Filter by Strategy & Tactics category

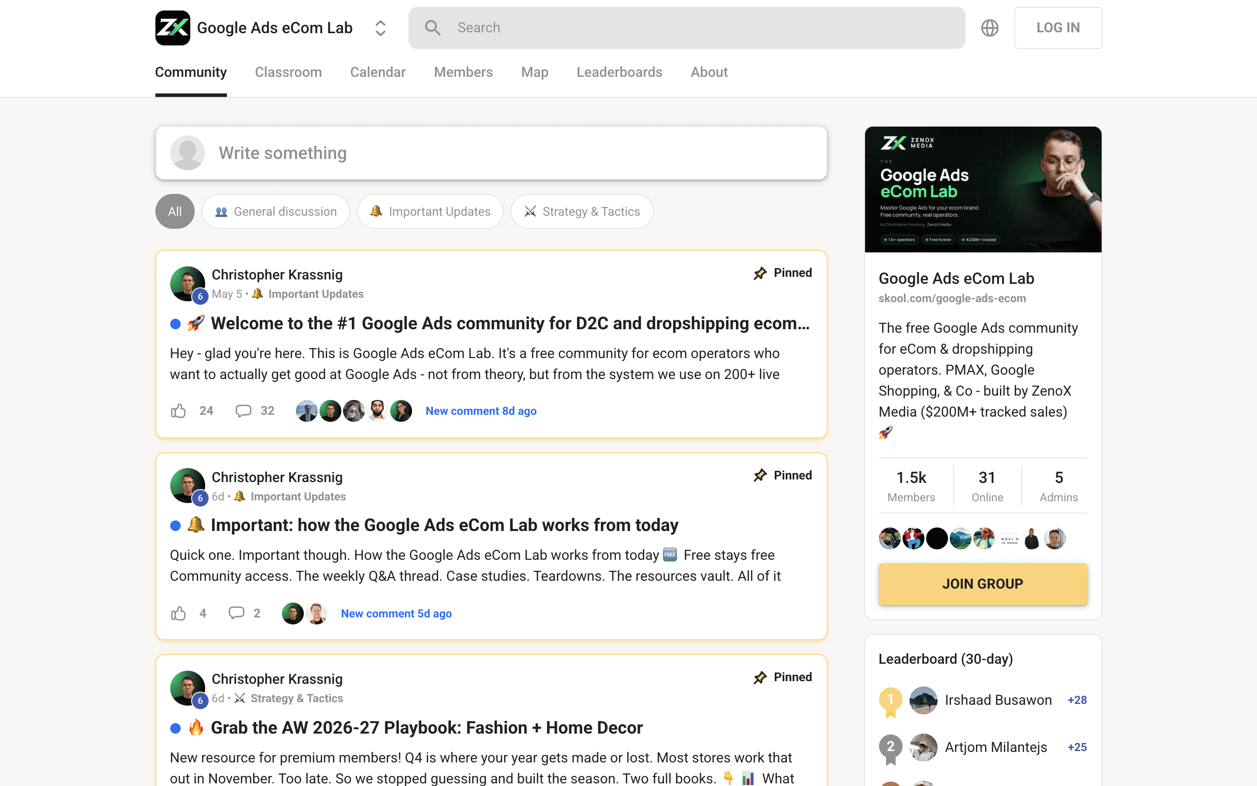tap(582, 212)
